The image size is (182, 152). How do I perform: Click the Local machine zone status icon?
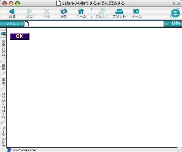tap(9, 150)
